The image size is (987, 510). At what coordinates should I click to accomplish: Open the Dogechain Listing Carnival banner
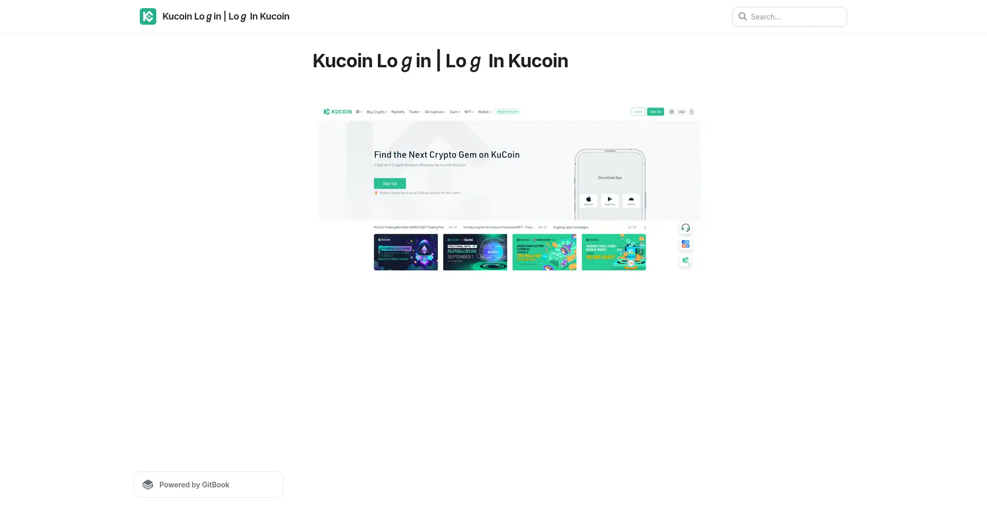(x=544, y=252)
